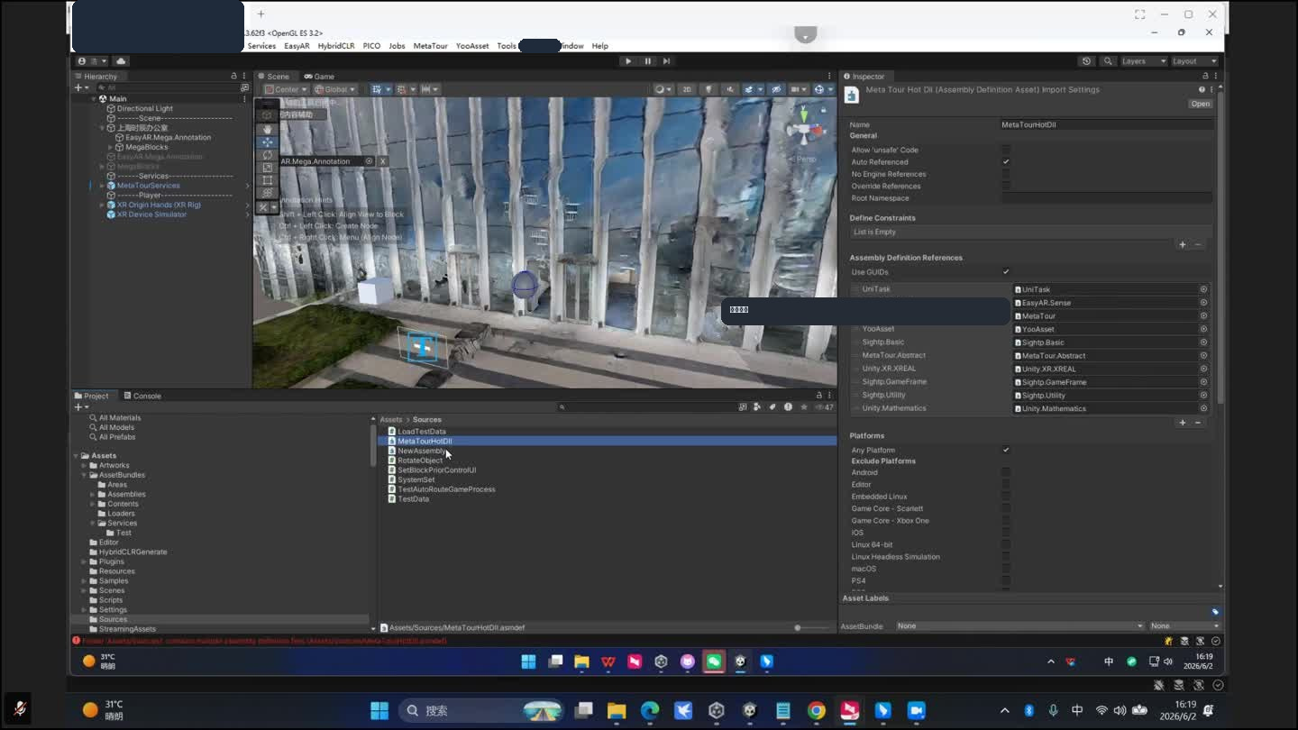
Task: Switch to the Game tab
Action: pos(320,77)
